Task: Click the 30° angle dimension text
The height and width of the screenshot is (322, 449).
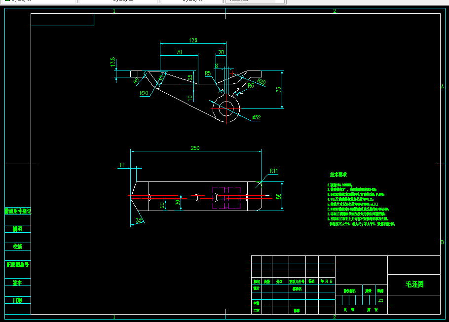Action: (139, 221)
